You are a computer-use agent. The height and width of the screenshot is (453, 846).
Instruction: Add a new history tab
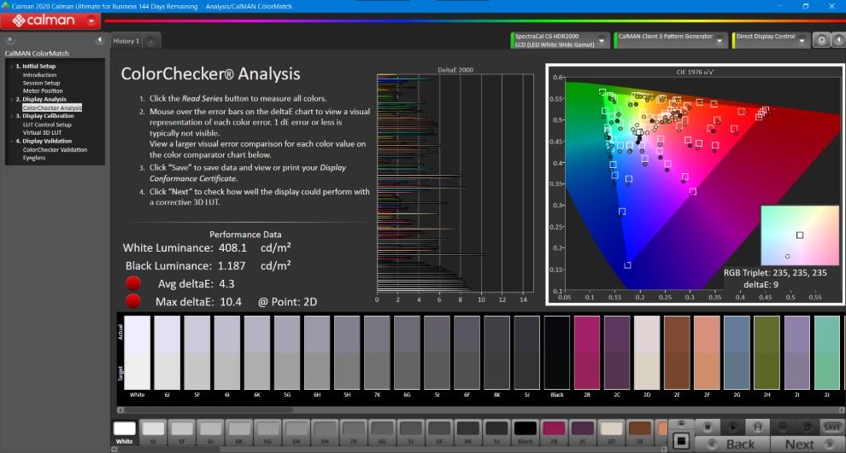(151, 42)
